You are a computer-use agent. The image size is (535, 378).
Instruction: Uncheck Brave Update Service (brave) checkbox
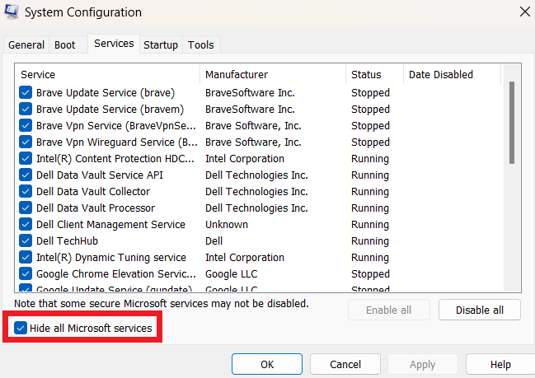26,92
